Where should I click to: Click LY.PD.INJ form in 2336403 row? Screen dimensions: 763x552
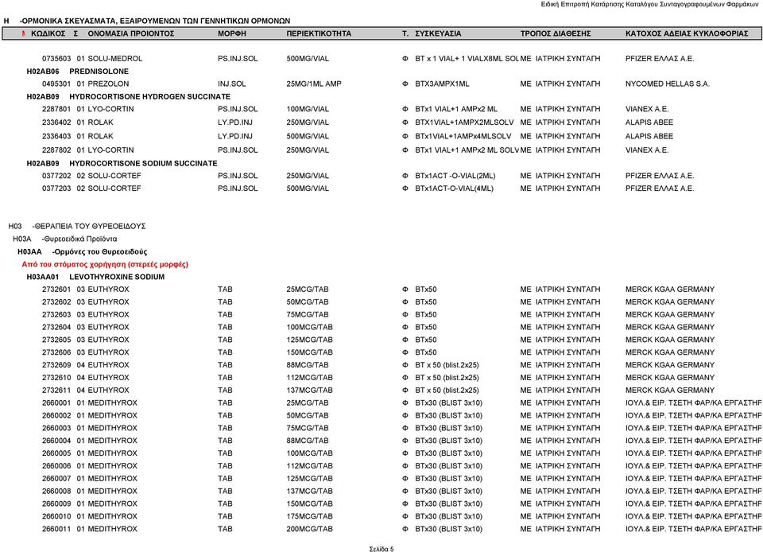(x=235, y=136)
